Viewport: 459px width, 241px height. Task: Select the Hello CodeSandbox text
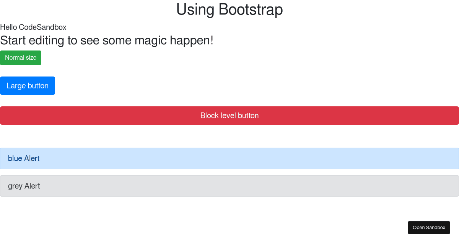click(33, 27)
